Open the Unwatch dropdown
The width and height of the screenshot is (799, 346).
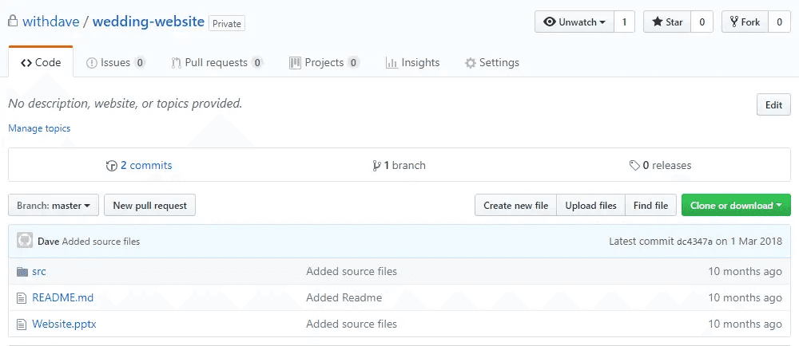click(x=574, y=22)
